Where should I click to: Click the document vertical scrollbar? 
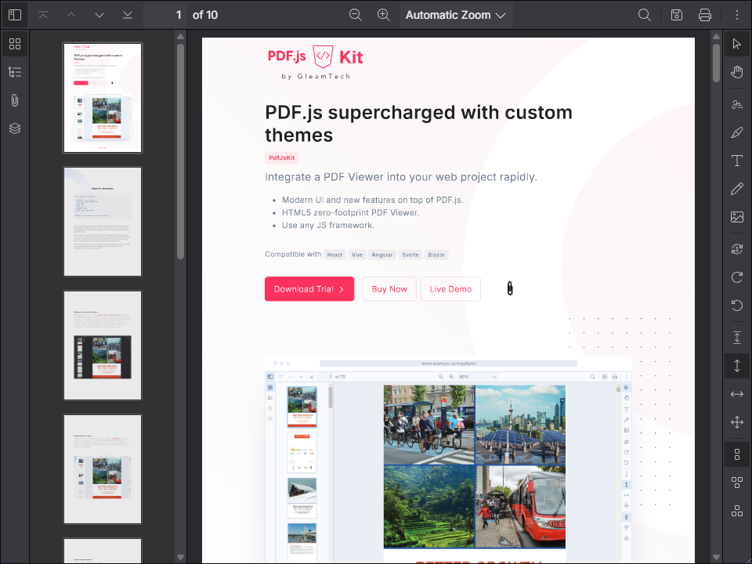[716, 63]
